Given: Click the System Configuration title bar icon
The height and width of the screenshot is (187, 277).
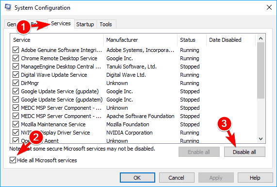Looking at the screenshot, I should click(x=8, y=8).
